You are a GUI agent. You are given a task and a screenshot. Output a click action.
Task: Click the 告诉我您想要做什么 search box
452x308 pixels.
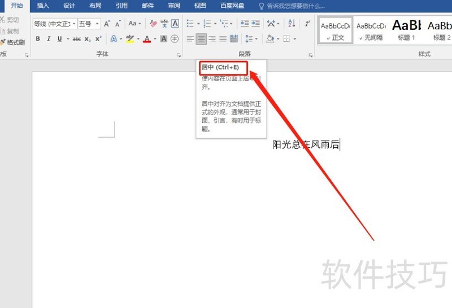tap(292, 6)
